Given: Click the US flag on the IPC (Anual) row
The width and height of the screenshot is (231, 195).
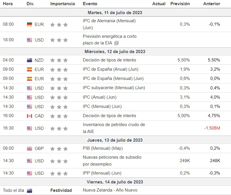Looking at the screenshot, I should (x=29, y=97).
